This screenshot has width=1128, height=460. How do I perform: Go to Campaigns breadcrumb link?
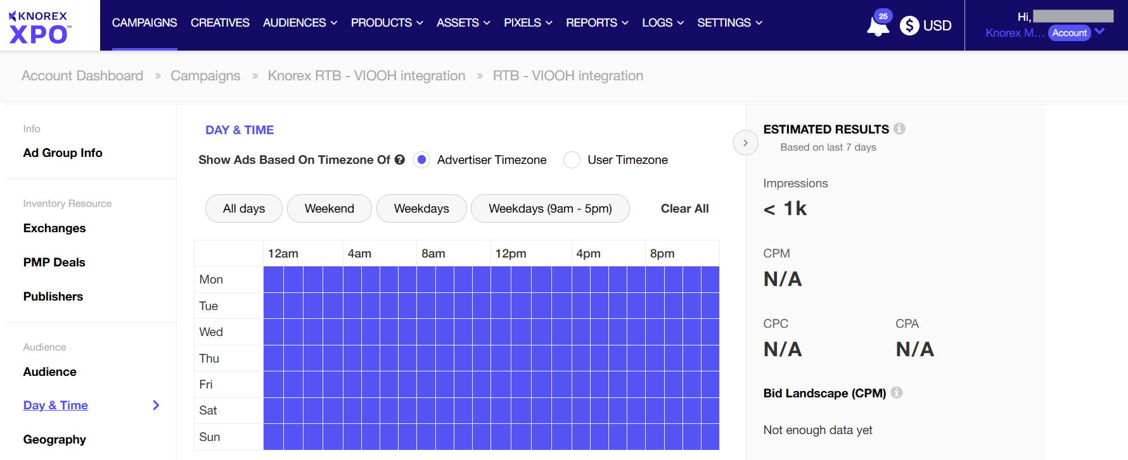tap(205, 75)
